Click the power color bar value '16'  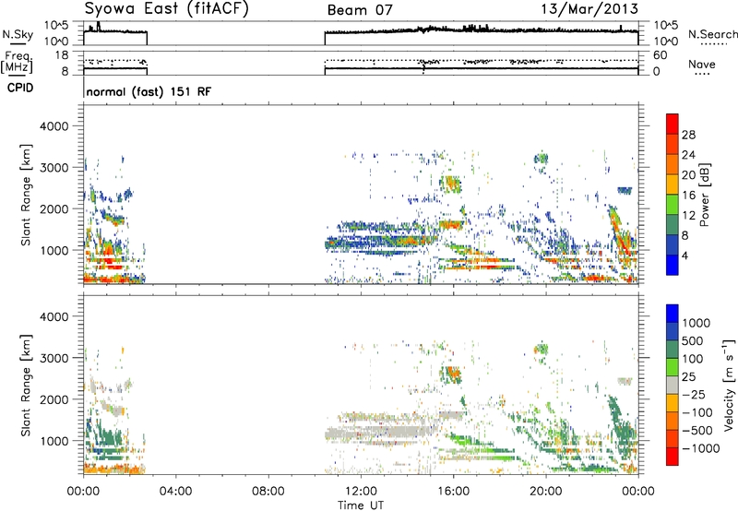pos(688,196)
